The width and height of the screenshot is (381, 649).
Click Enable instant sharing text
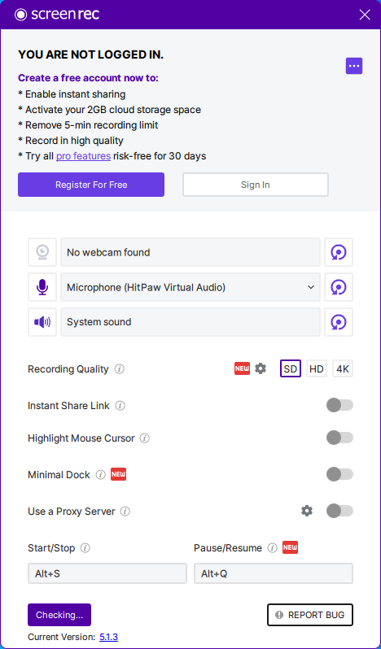[x=72, y=94]
